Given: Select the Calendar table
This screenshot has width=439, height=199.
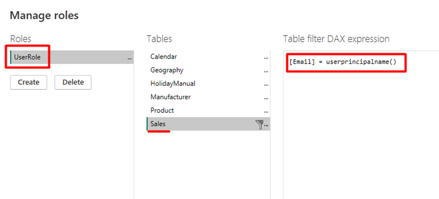Looking at the screenshot, I should click(163, 57).
